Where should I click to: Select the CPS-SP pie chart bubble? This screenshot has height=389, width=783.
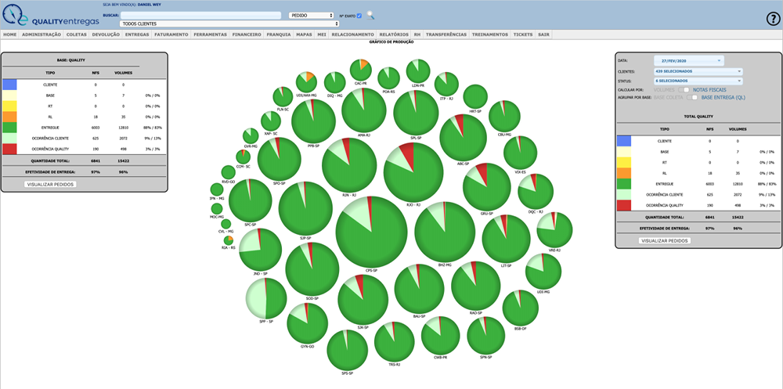(x=372, y=234)
